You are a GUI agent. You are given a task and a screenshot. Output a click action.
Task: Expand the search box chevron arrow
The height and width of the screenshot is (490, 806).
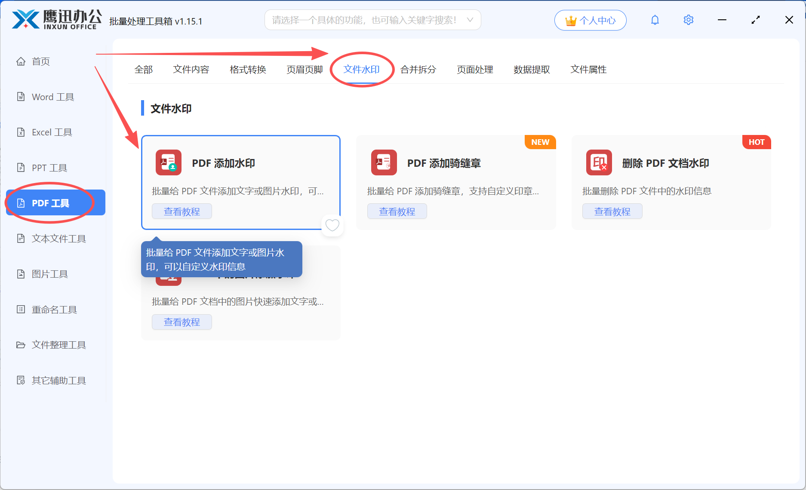[x=470, y=20]
